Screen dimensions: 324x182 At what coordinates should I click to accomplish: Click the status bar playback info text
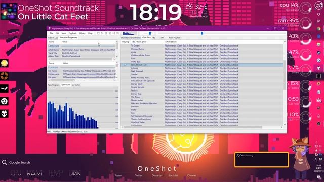(67, 131)
